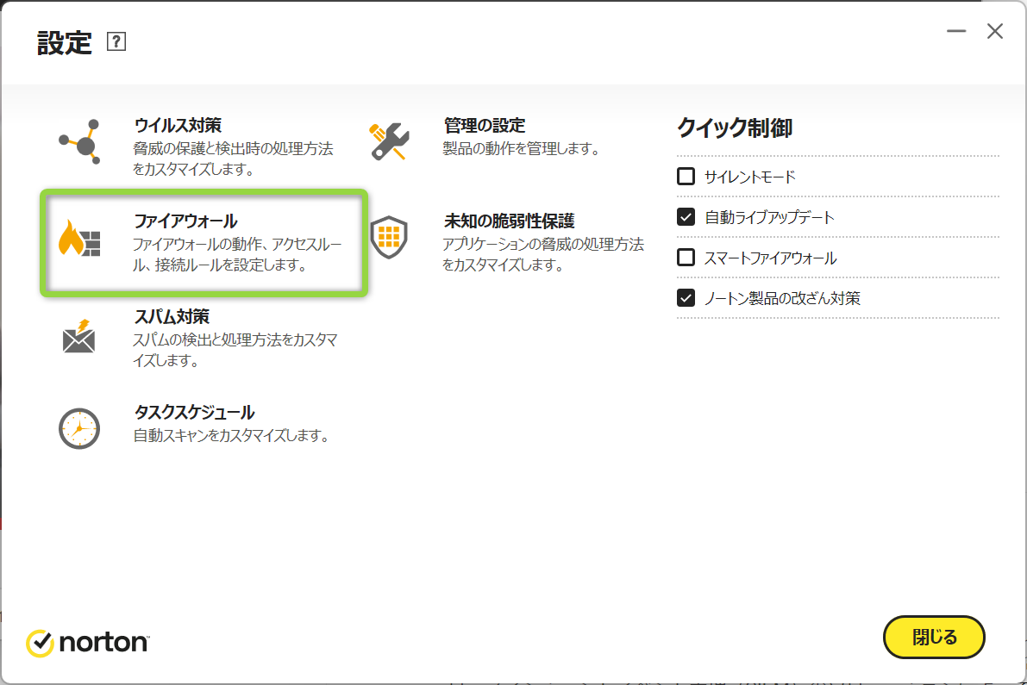Enable the スマートファイアウォール checkbox
The height and width of the screenshot is (685, 1027).
686,258
